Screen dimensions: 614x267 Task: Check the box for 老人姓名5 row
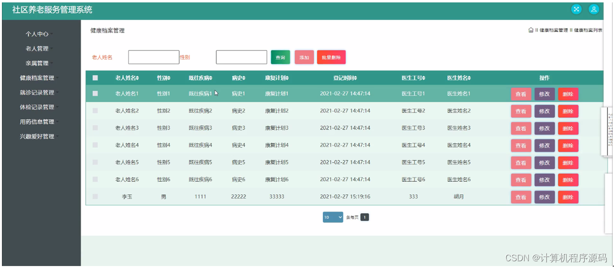point(95,162)
